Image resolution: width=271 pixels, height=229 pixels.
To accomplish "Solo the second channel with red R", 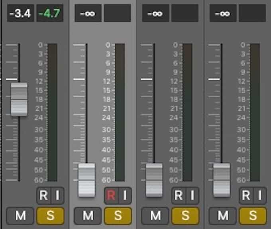I will [118, 216].
